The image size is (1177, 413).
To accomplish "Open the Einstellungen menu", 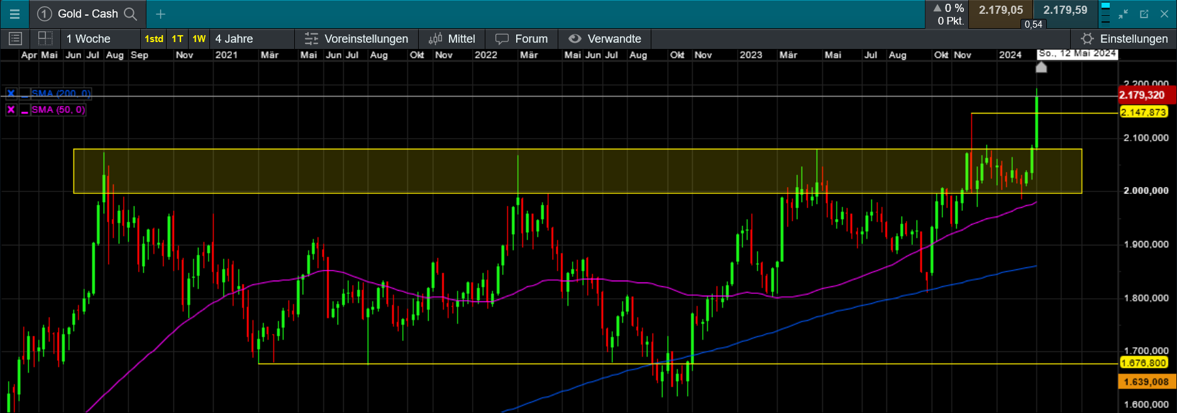I will [1124, 39].
